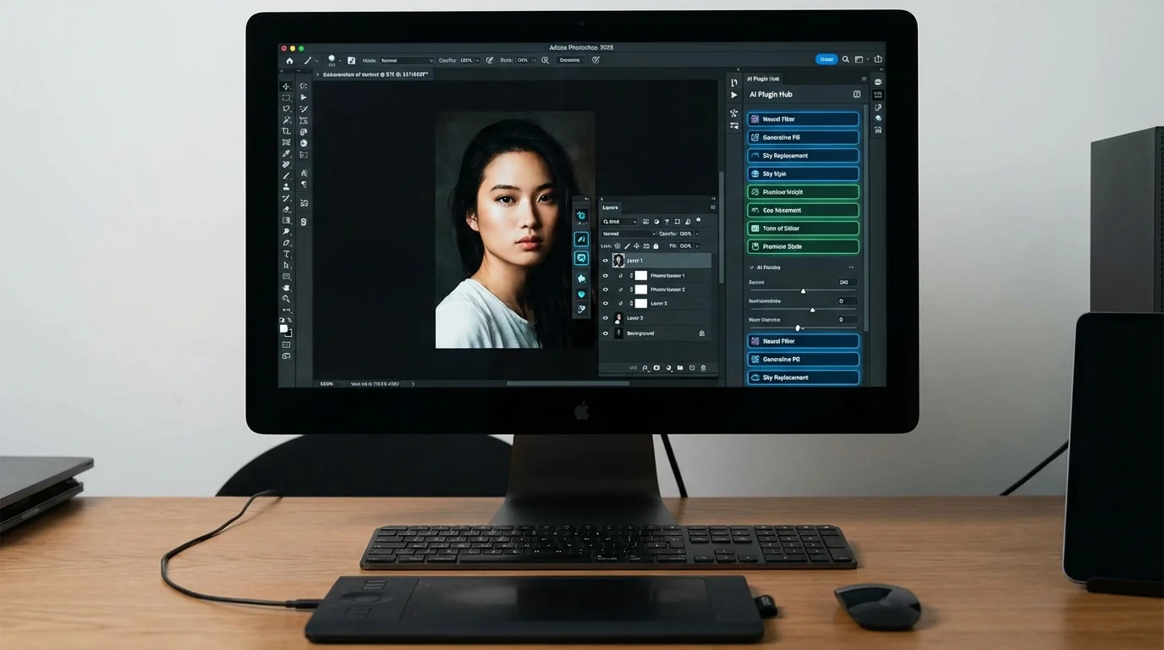Viewport: 1164px width, 650px height.
Task: Collapse the settings section below Premium buttons
Action: [751, 267]
